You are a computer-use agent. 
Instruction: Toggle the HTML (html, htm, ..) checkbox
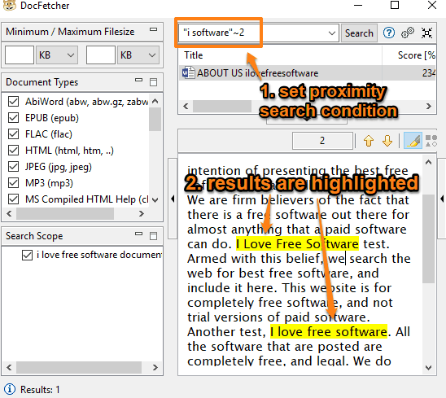click(x=13, y=151)
